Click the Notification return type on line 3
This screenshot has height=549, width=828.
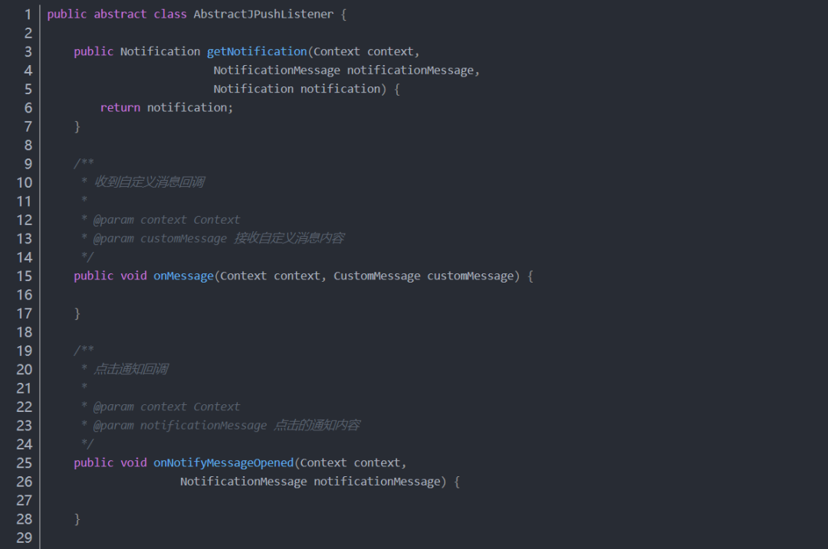(x=160, y=51)
